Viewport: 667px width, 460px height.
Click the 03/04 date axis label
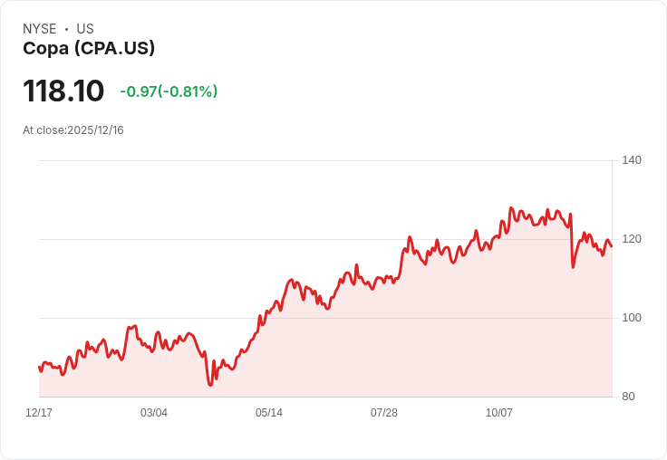154,413
